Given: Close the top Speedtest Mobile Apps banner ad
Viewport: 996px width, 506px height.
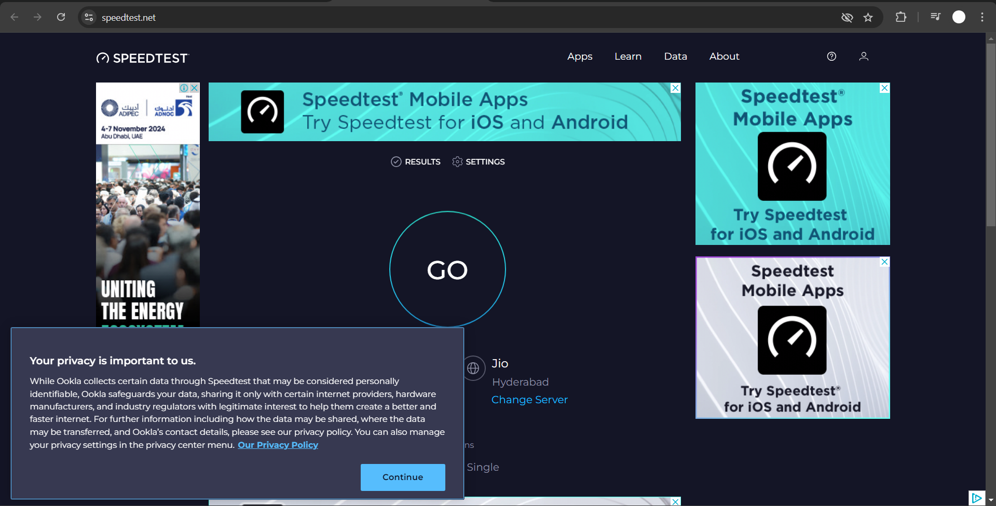Looking at the screenshot, I should [675, 88].
